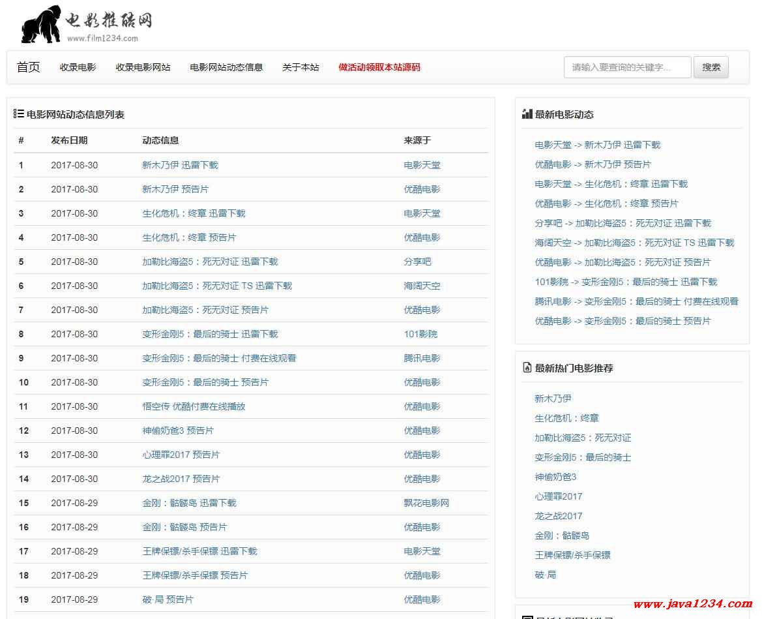Open 心理罪2017 预告片 link in table
The height and width of the screenshot is (619, 762).
pos(181,455)
